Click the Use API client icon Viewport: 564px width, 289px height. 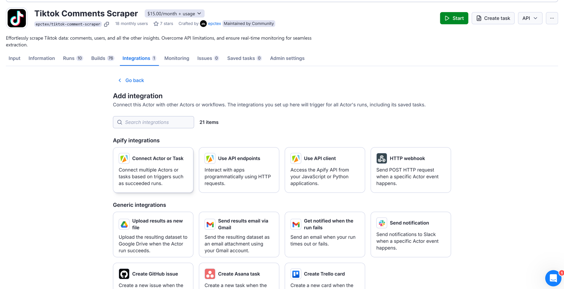pos(296,158)
